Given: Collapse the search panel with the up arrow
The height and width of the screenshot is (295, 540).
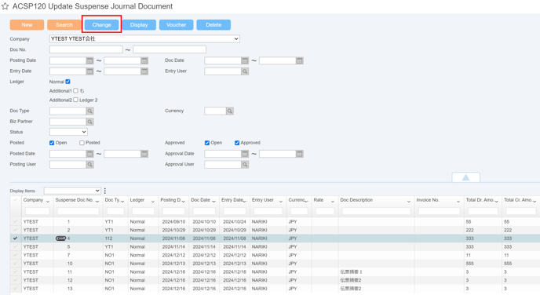Looking at the screenshot, I should pyautogui.click(x=465, y=177).
